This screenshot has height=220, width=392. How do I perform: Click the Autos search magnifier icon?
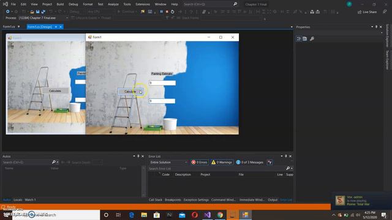53,162
